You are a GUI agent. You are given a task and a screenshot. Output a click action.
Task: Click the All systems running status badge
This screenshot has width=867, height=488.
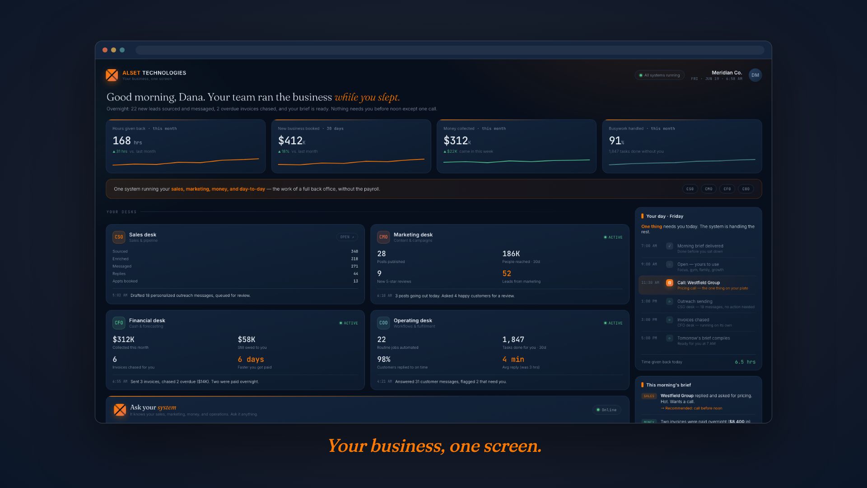(x=660, y=75)
